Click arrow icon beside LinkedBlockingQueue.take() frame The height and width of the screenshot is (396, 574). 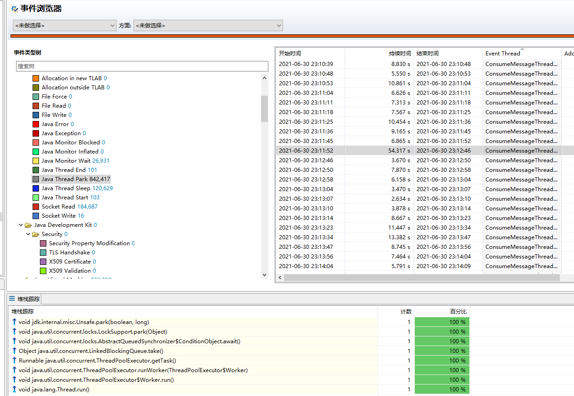(14, 351)
